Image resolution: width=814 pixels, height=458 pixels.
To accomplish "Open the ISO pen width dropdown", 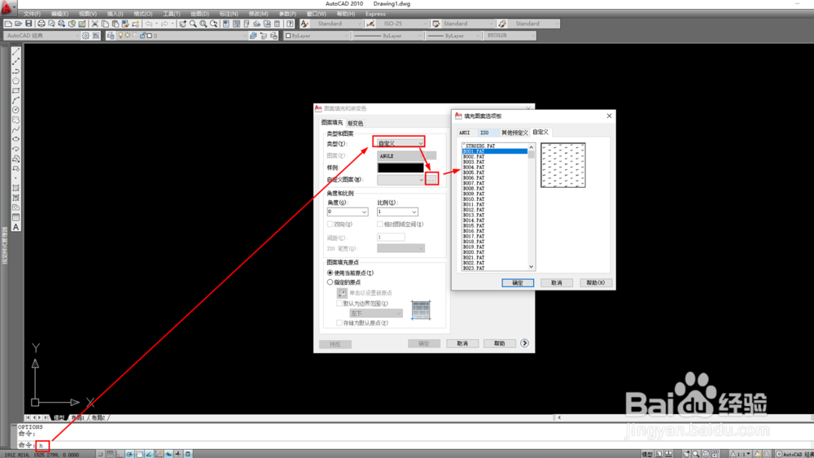I will 400,248.
